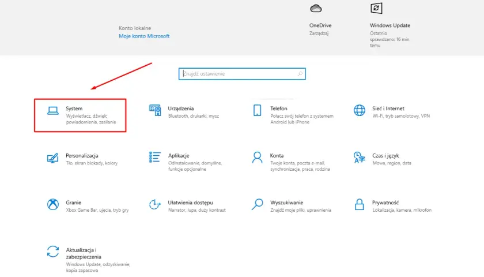This screenshot has height=277, width=484.
Task: Click 'Znajdź moje pliki, uprawnienia' description
Action: tap(301, 210)
